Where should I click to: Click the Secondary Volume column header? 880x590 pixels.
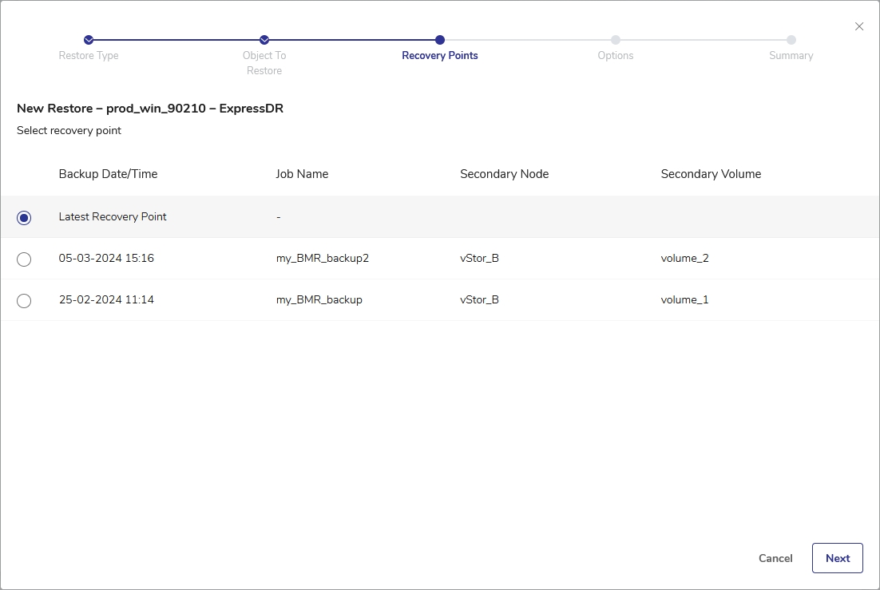(711, 174)
